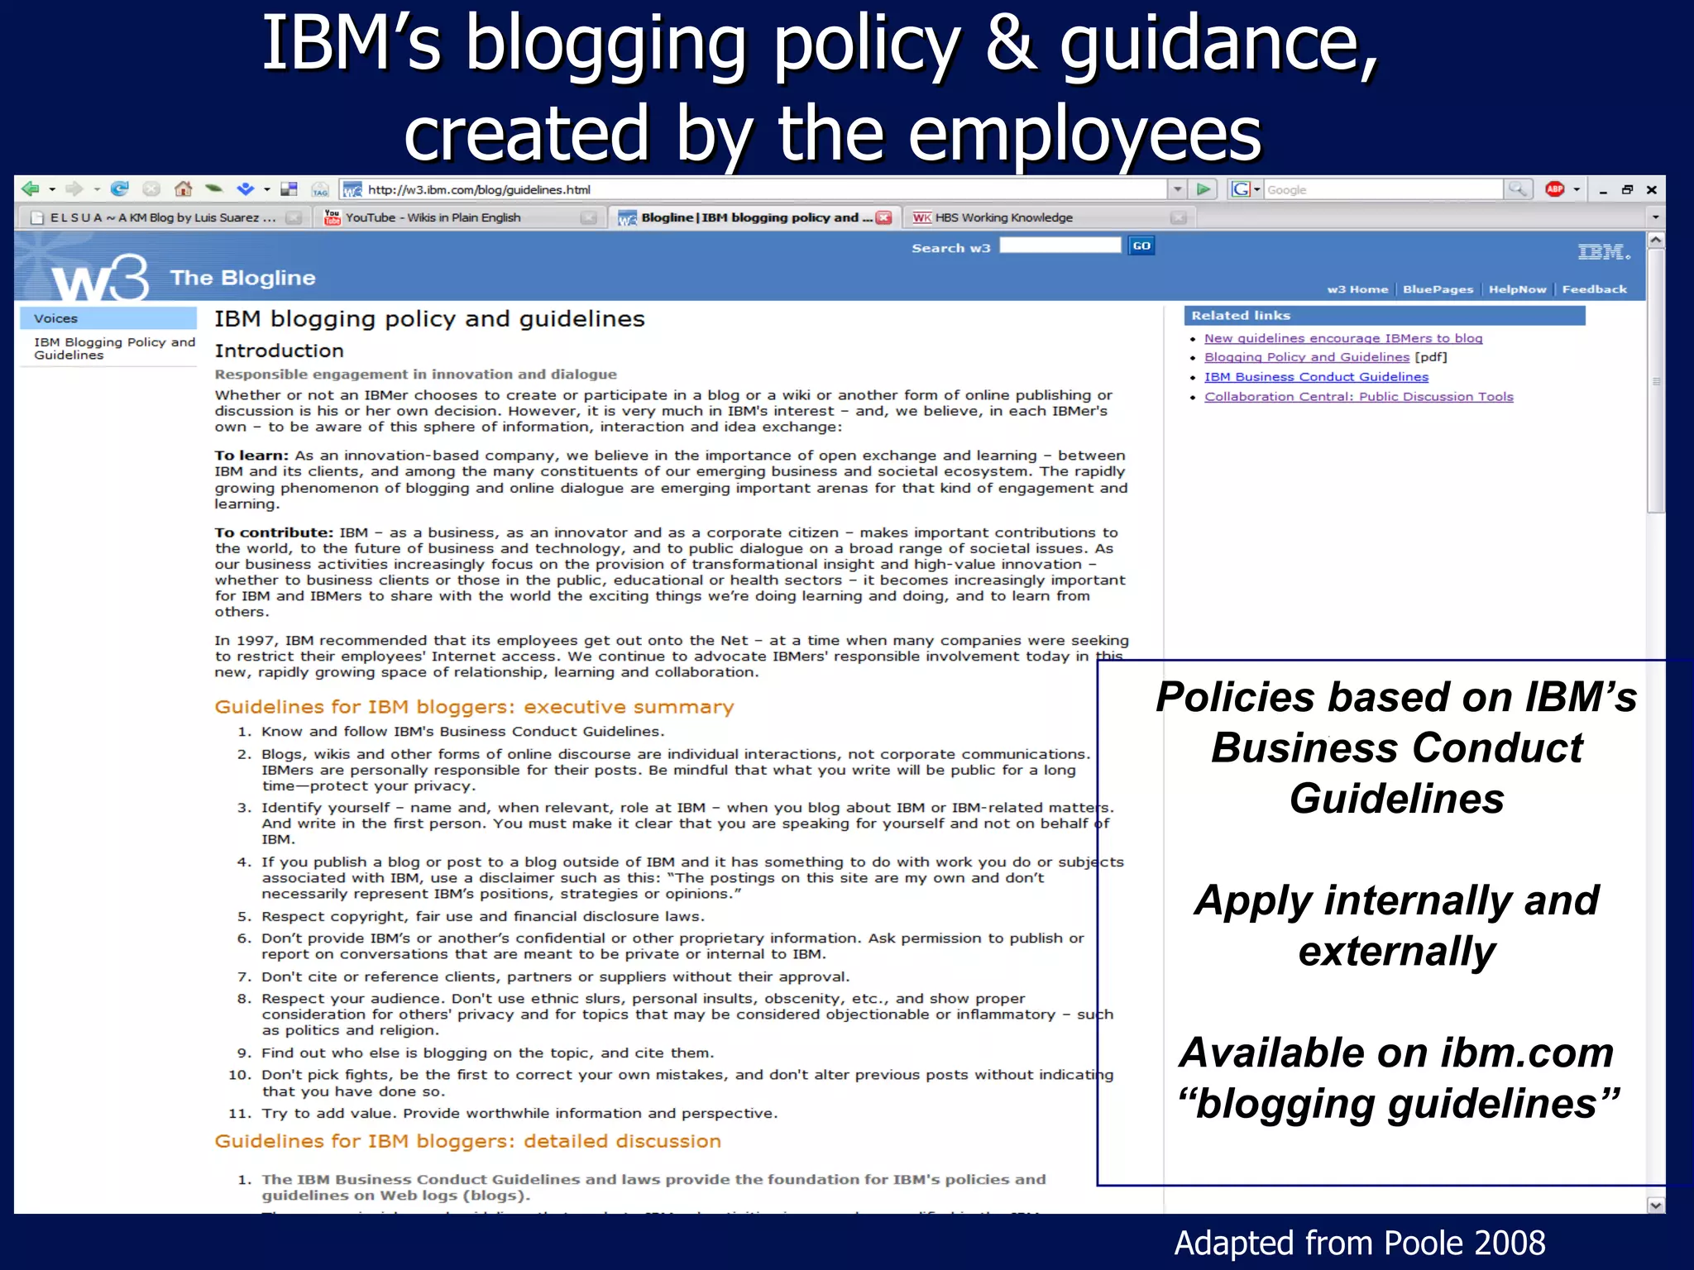Click the vertical scrollbar thumb
Viewport: 1694px width, 1270px height.
pos(1656,382)
